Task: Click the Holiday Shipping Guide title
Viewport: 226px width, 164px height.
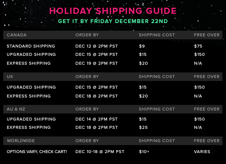Action: (x=113, y=11)
